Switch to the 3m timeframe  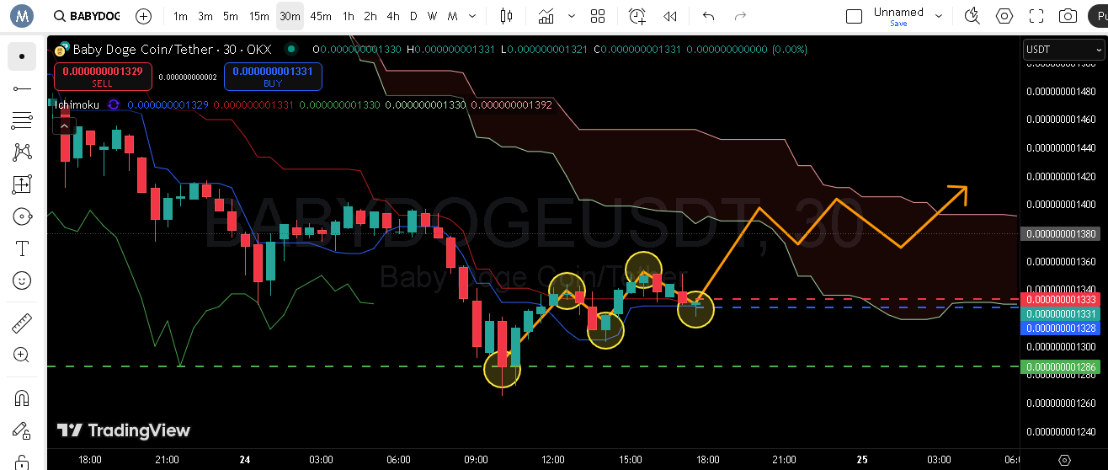pos(205,16)
